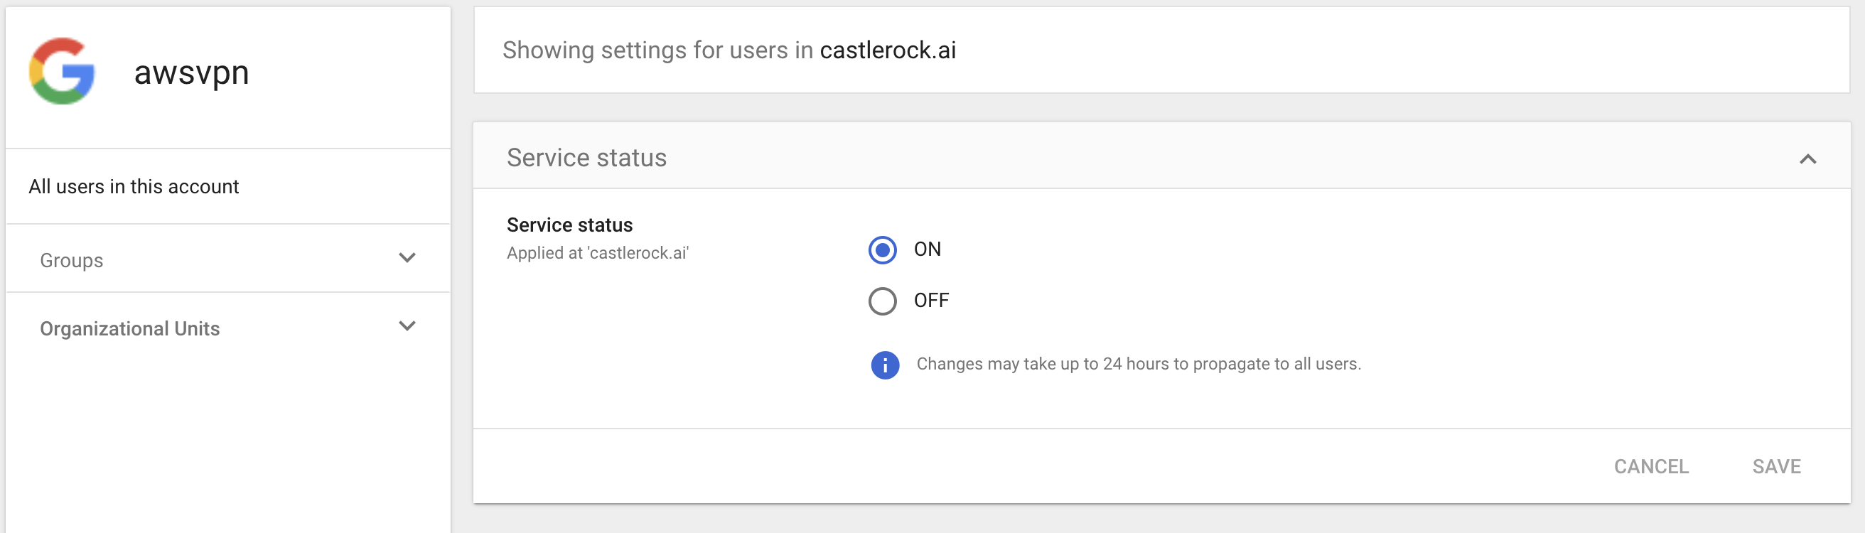Click the OFF label text
The image size is (1865, 533).
[x=931, y=301]
